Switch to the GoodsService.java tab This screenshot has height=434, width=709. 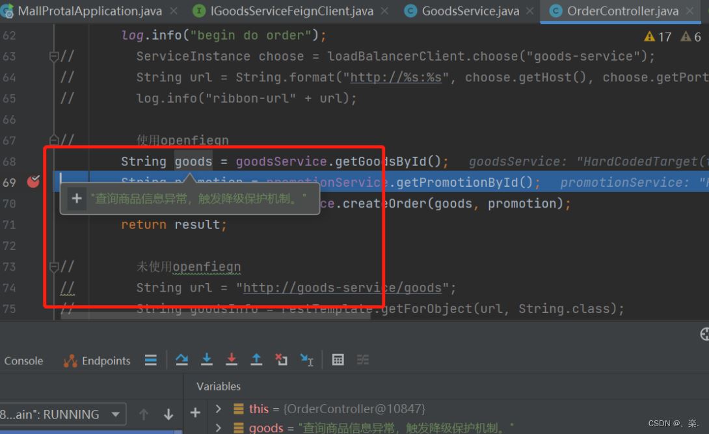[470, 11]
